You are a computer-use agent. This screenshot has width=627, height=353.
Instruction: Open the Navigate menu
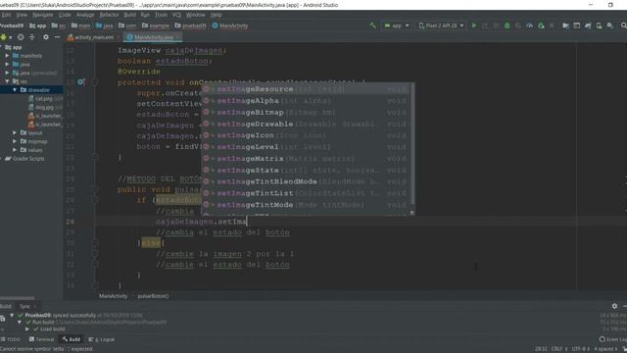(42, 15)
